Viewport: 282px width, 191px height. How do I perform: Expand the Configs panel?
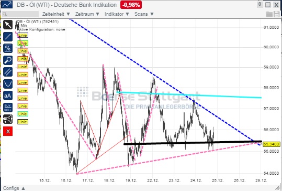pos(14,188)
